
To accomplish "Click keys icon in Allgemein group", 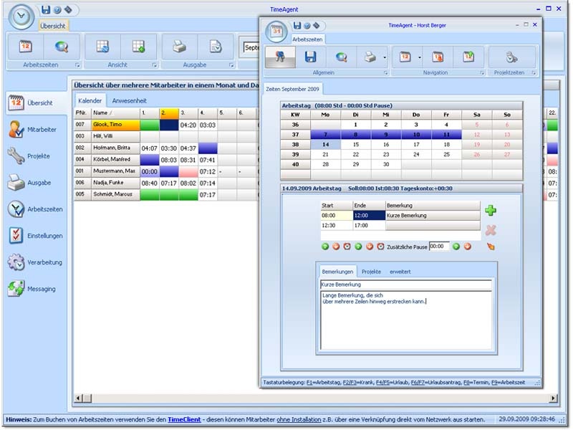I will tap(280, 57).
